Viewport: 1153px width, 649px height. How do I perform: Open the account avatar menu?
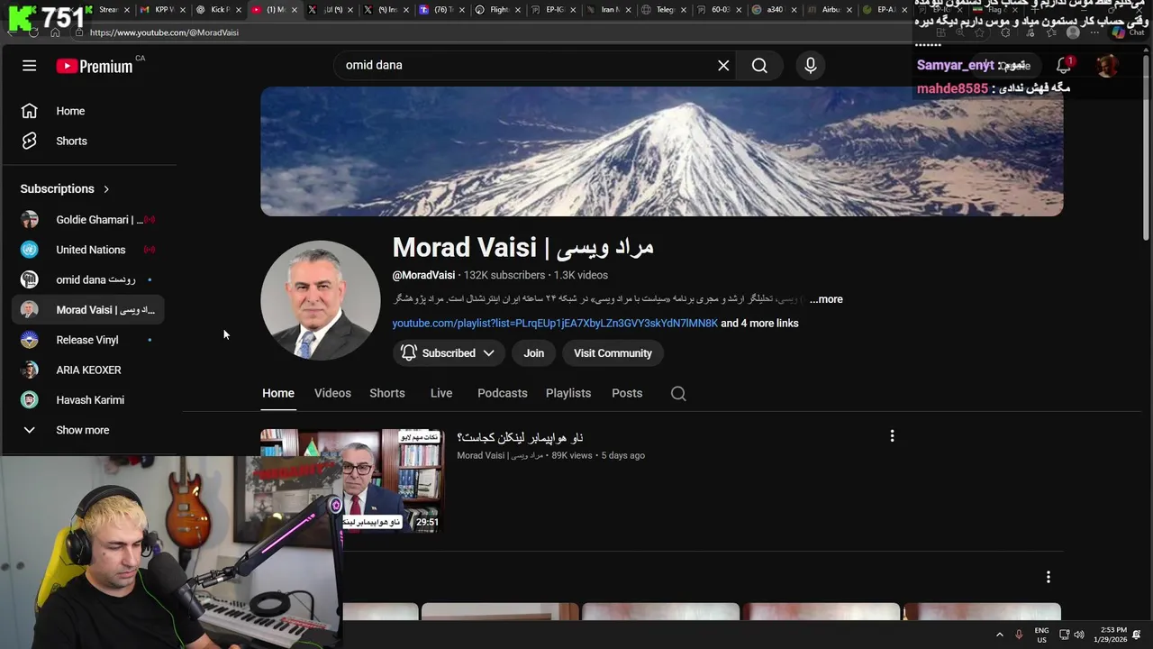tap(1107, 65)
